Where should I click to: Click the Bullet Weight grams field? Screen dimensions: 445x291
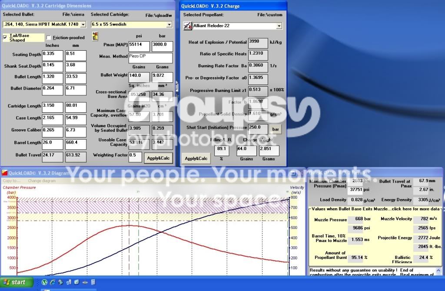[163, 77]
